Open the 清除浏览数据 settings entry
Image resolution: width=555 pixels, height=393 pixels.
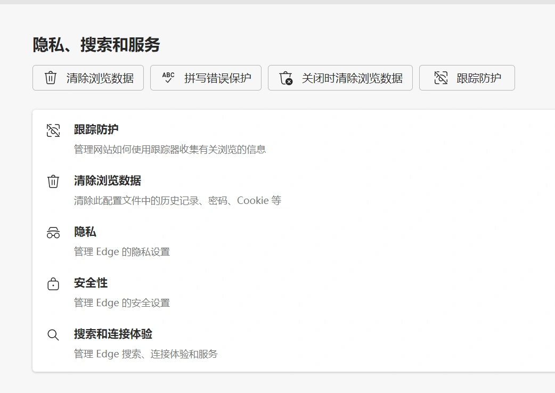click(108, 181)
